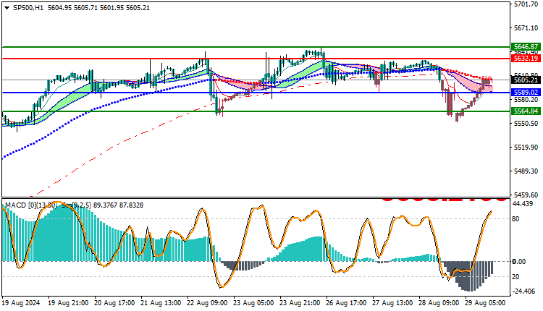Click the 0.00 level on indicator scale

coord(519,262)
